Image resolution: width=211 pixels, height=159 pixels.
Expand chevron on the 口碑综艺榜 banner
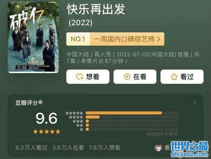tap(159, 39)
